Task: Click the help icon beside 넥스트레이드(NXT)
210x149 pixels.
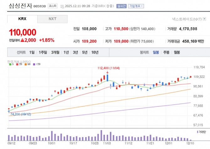Action: 204,19
